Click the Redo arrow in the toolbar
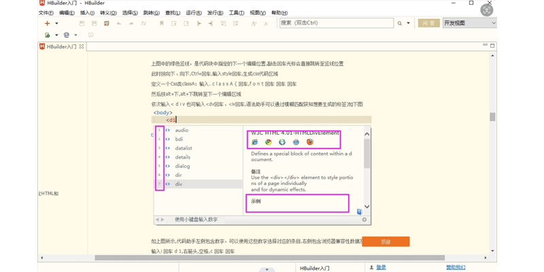 pyautogui.click(x=131, y=24)
